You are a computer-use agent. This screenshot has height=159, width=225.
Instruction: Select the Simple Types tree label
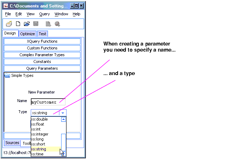22,75
